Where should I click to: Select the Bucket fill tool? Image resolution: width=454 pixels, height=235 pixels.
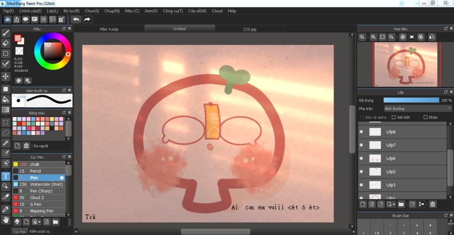pos(5,100)
